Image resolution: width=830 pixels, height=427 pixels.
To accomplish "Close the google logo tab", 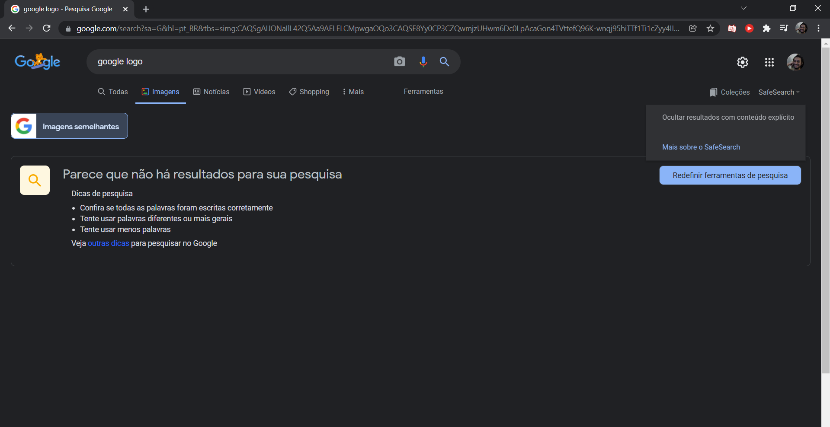I will pos(125,9).
